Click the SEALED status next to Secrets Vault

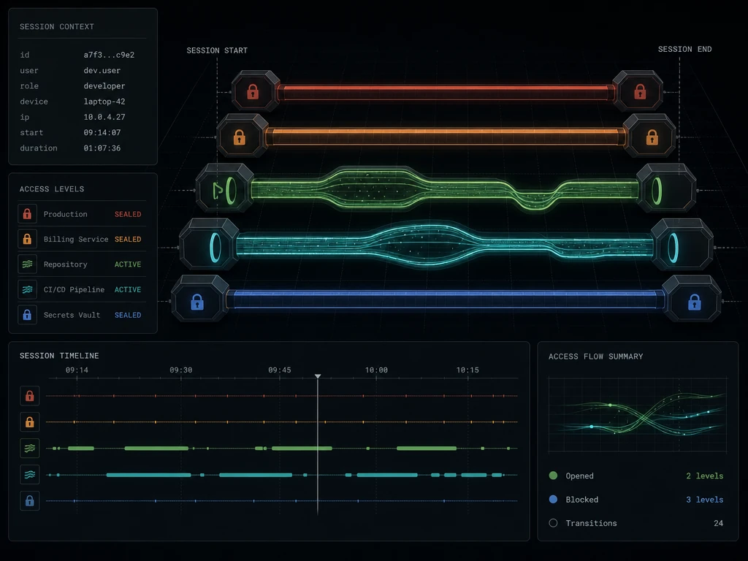point(128,315)
